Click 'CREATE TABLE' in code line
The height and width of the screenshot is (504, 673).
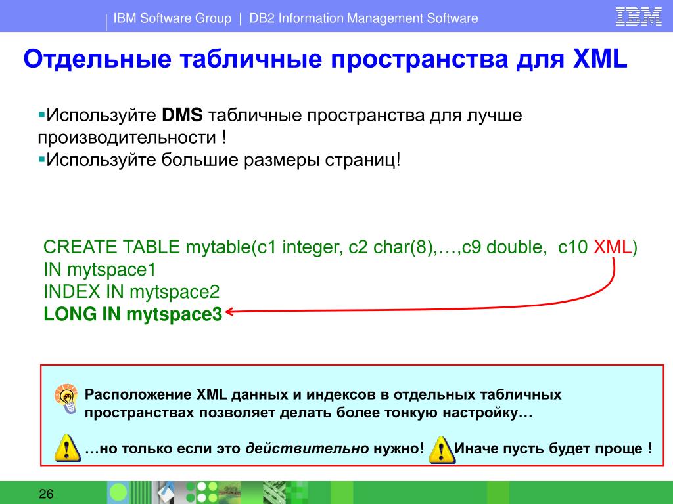click(x=112, y=247)
